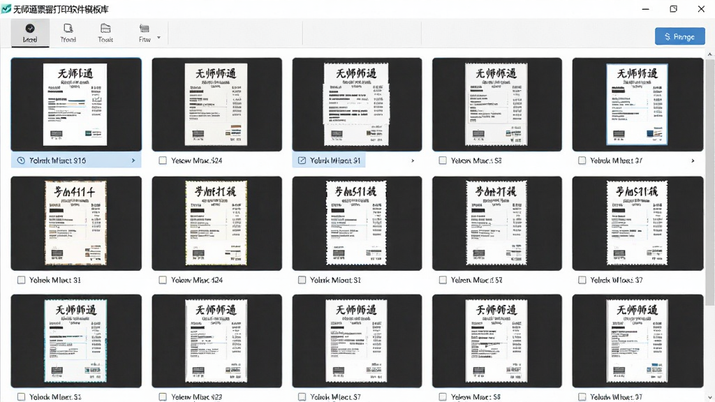715x402 pixels.
Task: Expand the chevron on the highlighted 916 label
Action: click(133, 161)
